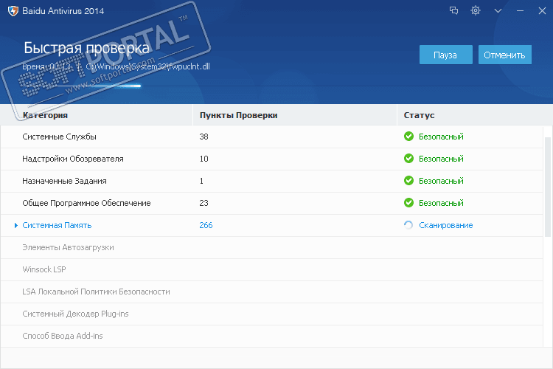553x369 pixels.
Task: Click the value 10 in Пункты Проверки
Action: (204, 159)
